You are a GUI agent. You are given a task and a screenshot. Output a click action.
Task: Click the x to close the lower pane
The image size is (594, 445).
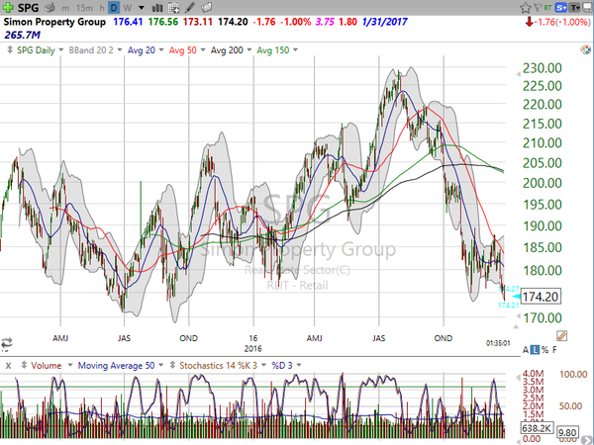click(8, 366)
